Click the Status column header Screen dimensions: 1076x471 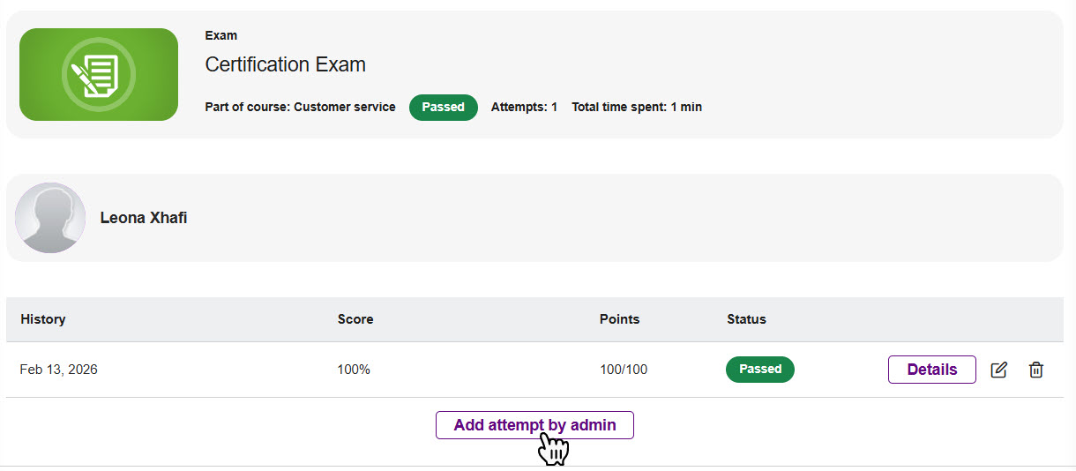click(747, 319)
